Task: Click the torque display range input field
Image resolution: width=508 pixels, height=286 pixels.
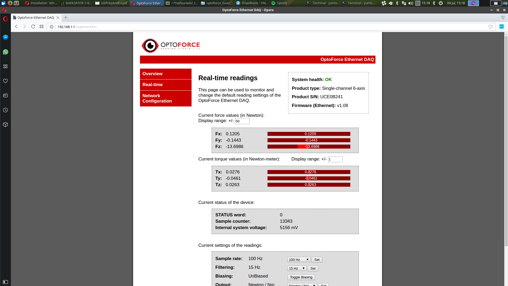Action: pyautogui.click(x=335, y=159)
